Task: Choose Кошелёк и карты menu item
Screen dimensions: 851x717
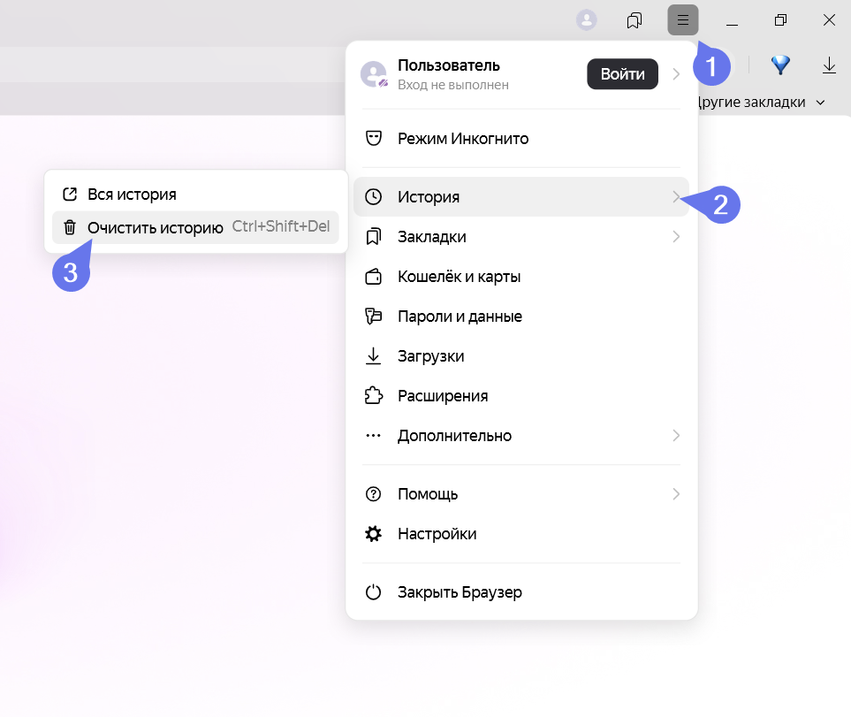Action: tap(459, 277)
